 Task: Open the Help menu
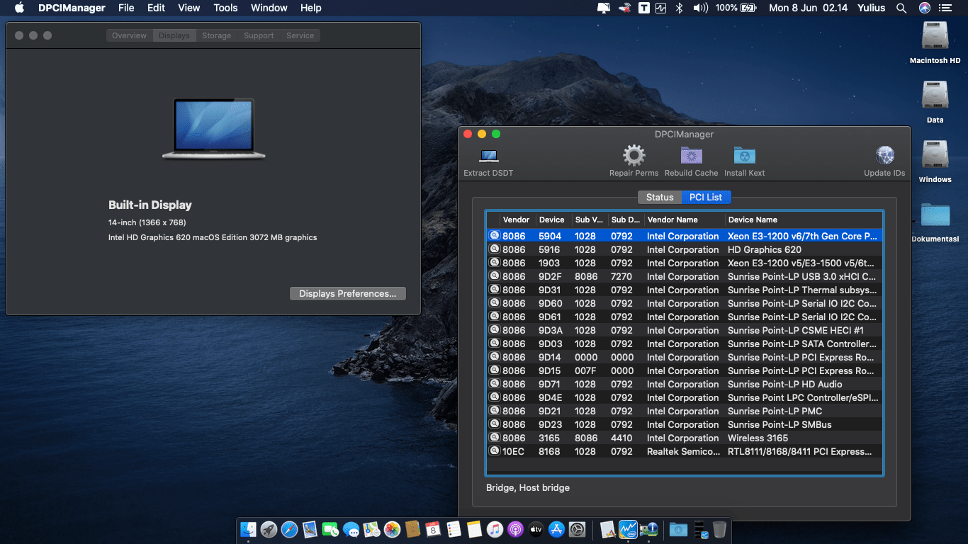(310, 8)
